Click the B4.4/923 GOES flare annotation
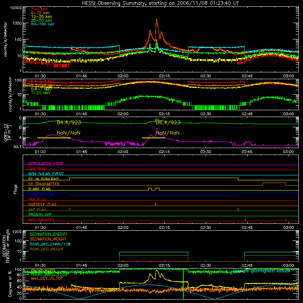This screenshot has height=303, width=303. (x=69, y=122)
